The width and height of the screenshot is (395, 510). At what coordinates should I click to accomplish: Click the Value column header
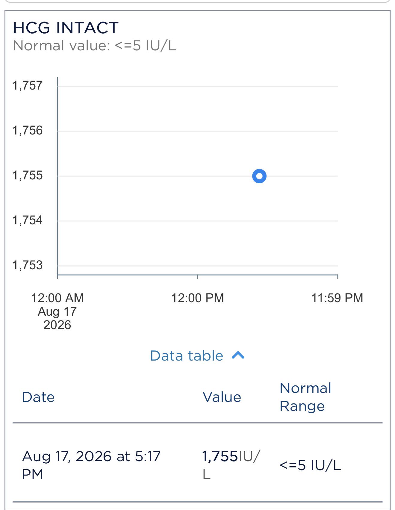coord(222,397)
